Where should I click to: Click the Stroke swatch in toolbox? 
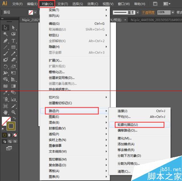[11, 126]
